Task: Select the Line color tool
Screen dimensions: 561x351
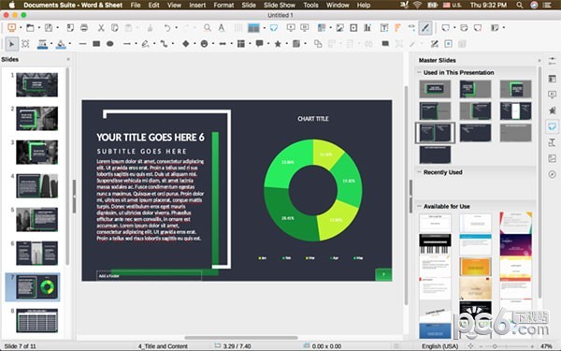Action: (x=42, y=44)
